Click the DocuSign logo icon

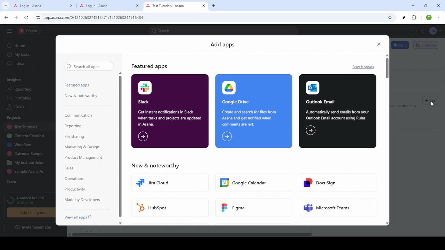[x=308, y=183]
